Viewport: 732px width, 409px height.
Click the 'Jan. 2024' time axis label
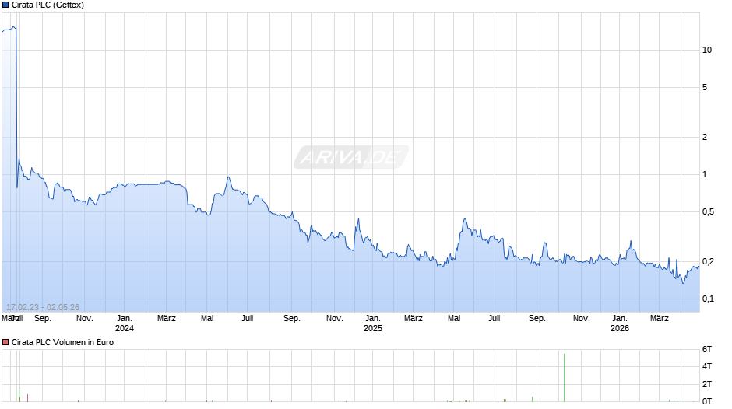click(124, 323)
